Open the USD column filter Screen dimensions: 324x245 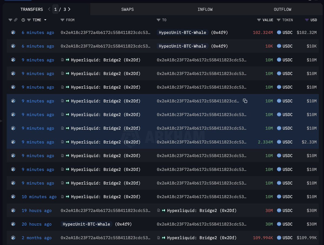[x=307, y=20]
